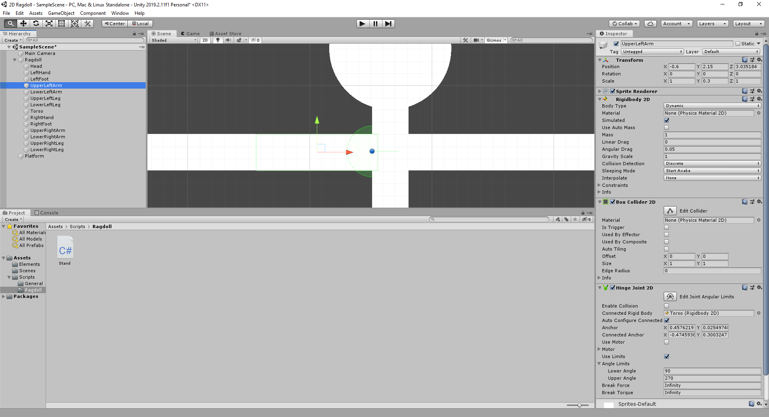
Task: Switch to the Console tab
Action: [46, 213]
